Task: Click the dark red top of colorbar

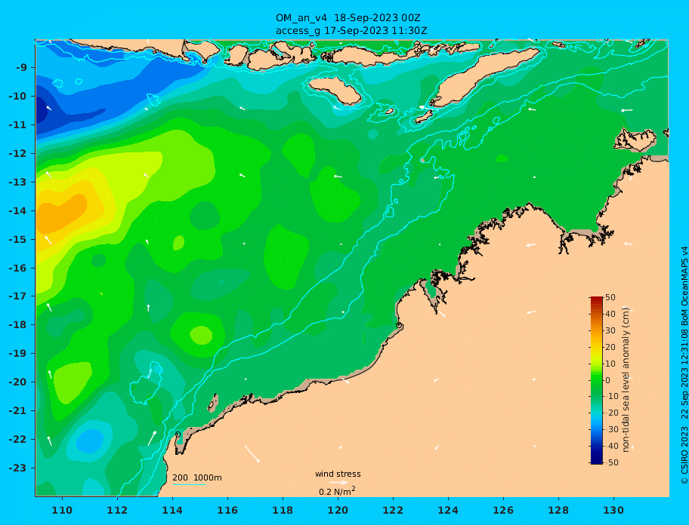Action: (597, 300)
